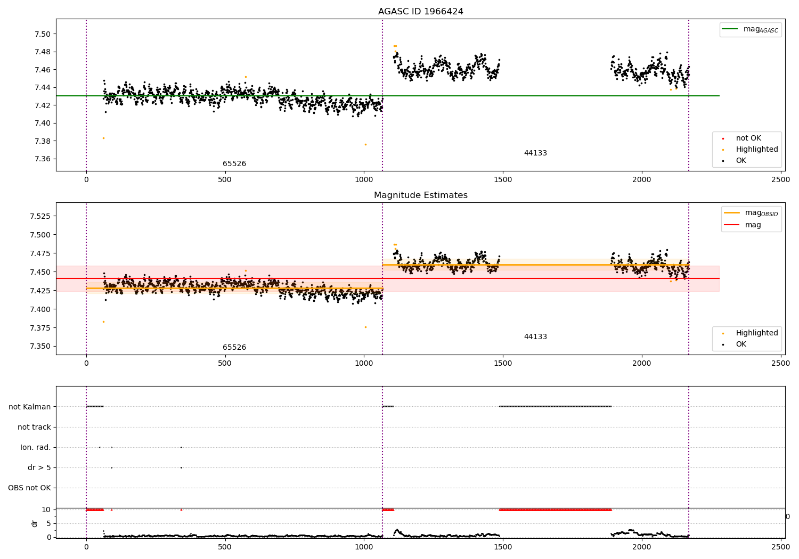Select 'OK' entry in the top plot legend
Screen dimensions: 799x559
pyautogui.click(x=741, y=161)
